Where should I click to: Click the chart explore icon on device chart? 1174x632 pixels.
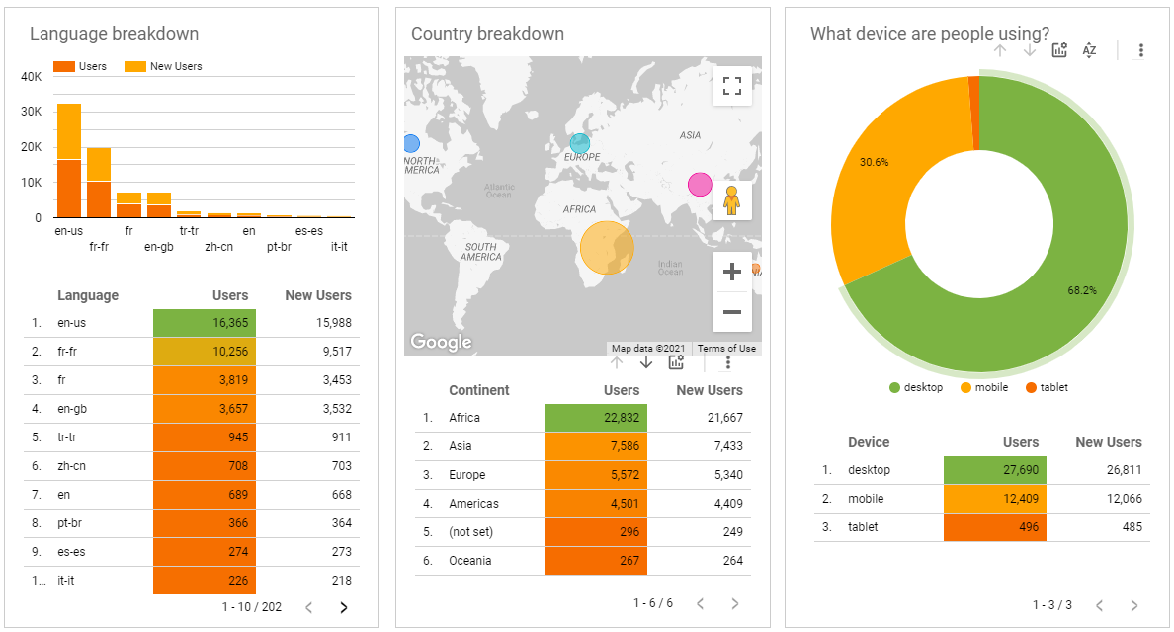pyautogui.click(x=1059, y=50)
